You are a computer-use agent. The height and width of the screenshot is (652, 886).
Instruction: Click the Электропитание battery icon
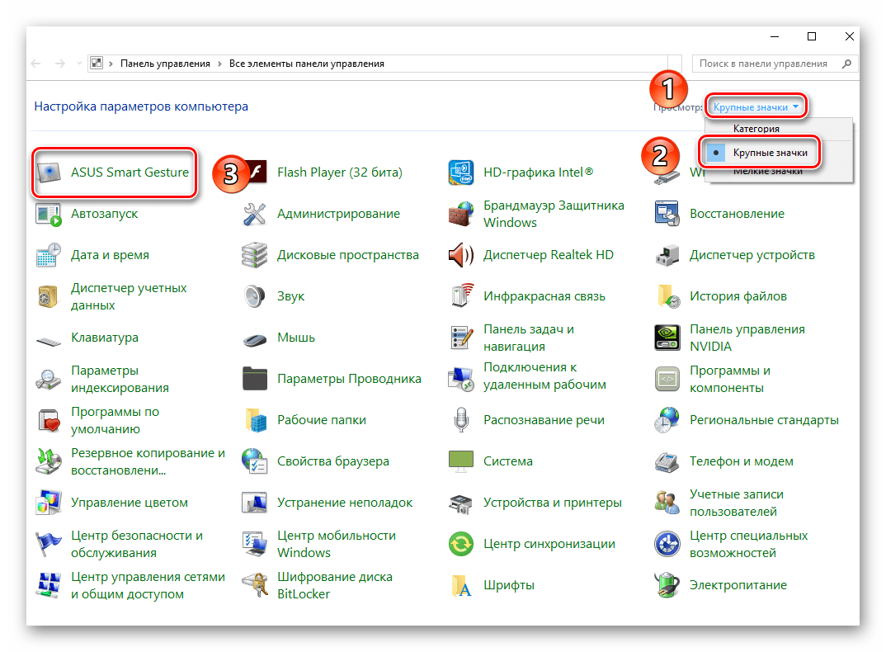coord(667,585)
